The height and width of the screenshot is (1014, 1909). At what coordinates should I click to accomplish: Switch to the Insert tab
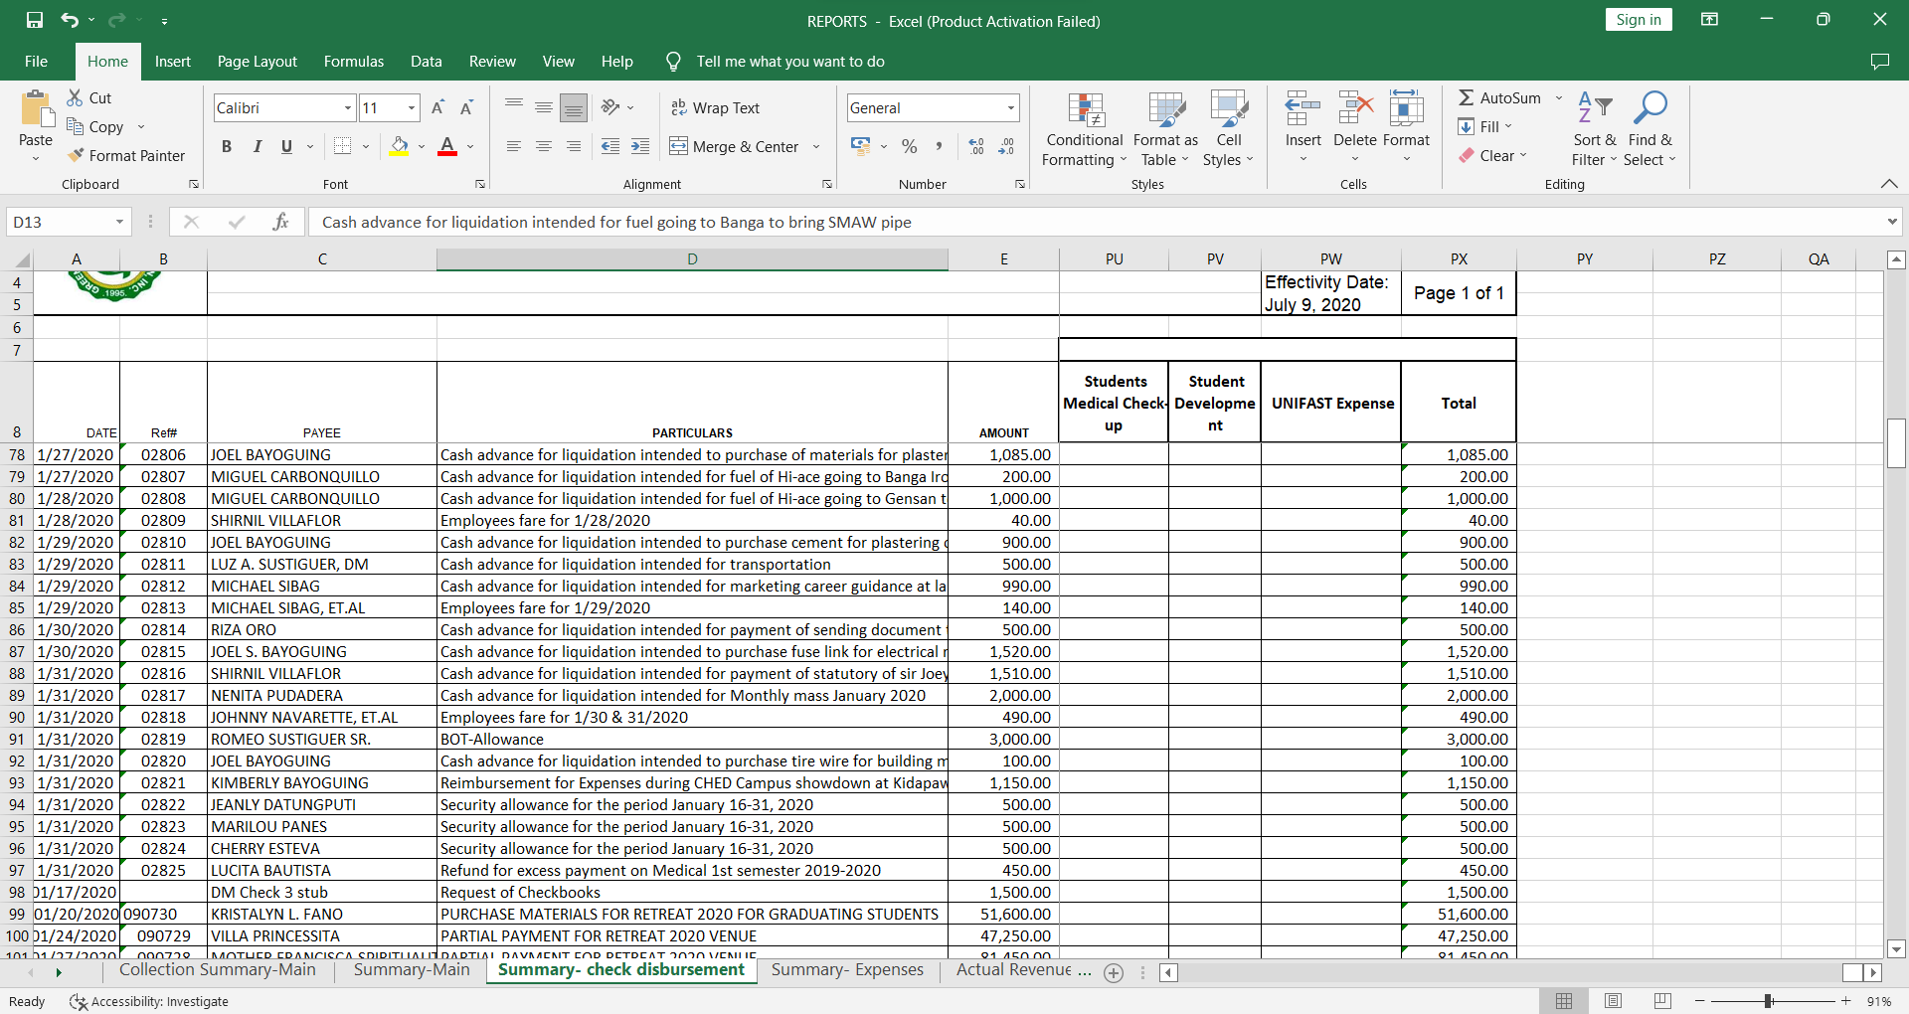coord(173,62)
